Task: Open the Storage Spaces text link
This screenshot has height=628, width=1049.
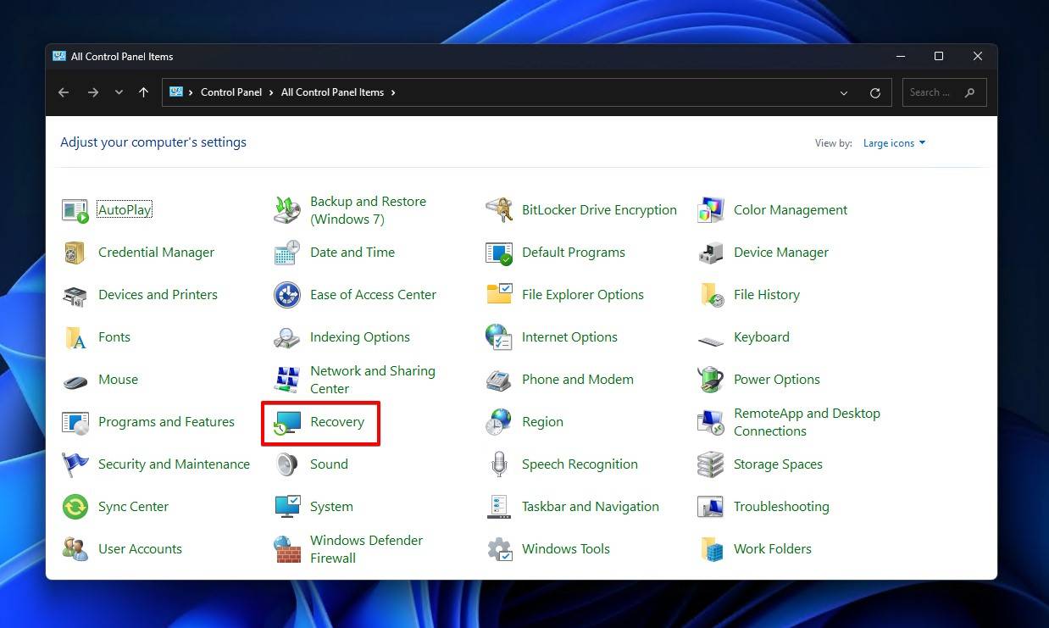Action: pos(778,464)
